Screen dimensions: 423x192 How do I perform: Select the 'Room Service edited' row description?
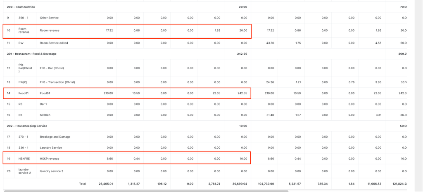pos(54,43)
